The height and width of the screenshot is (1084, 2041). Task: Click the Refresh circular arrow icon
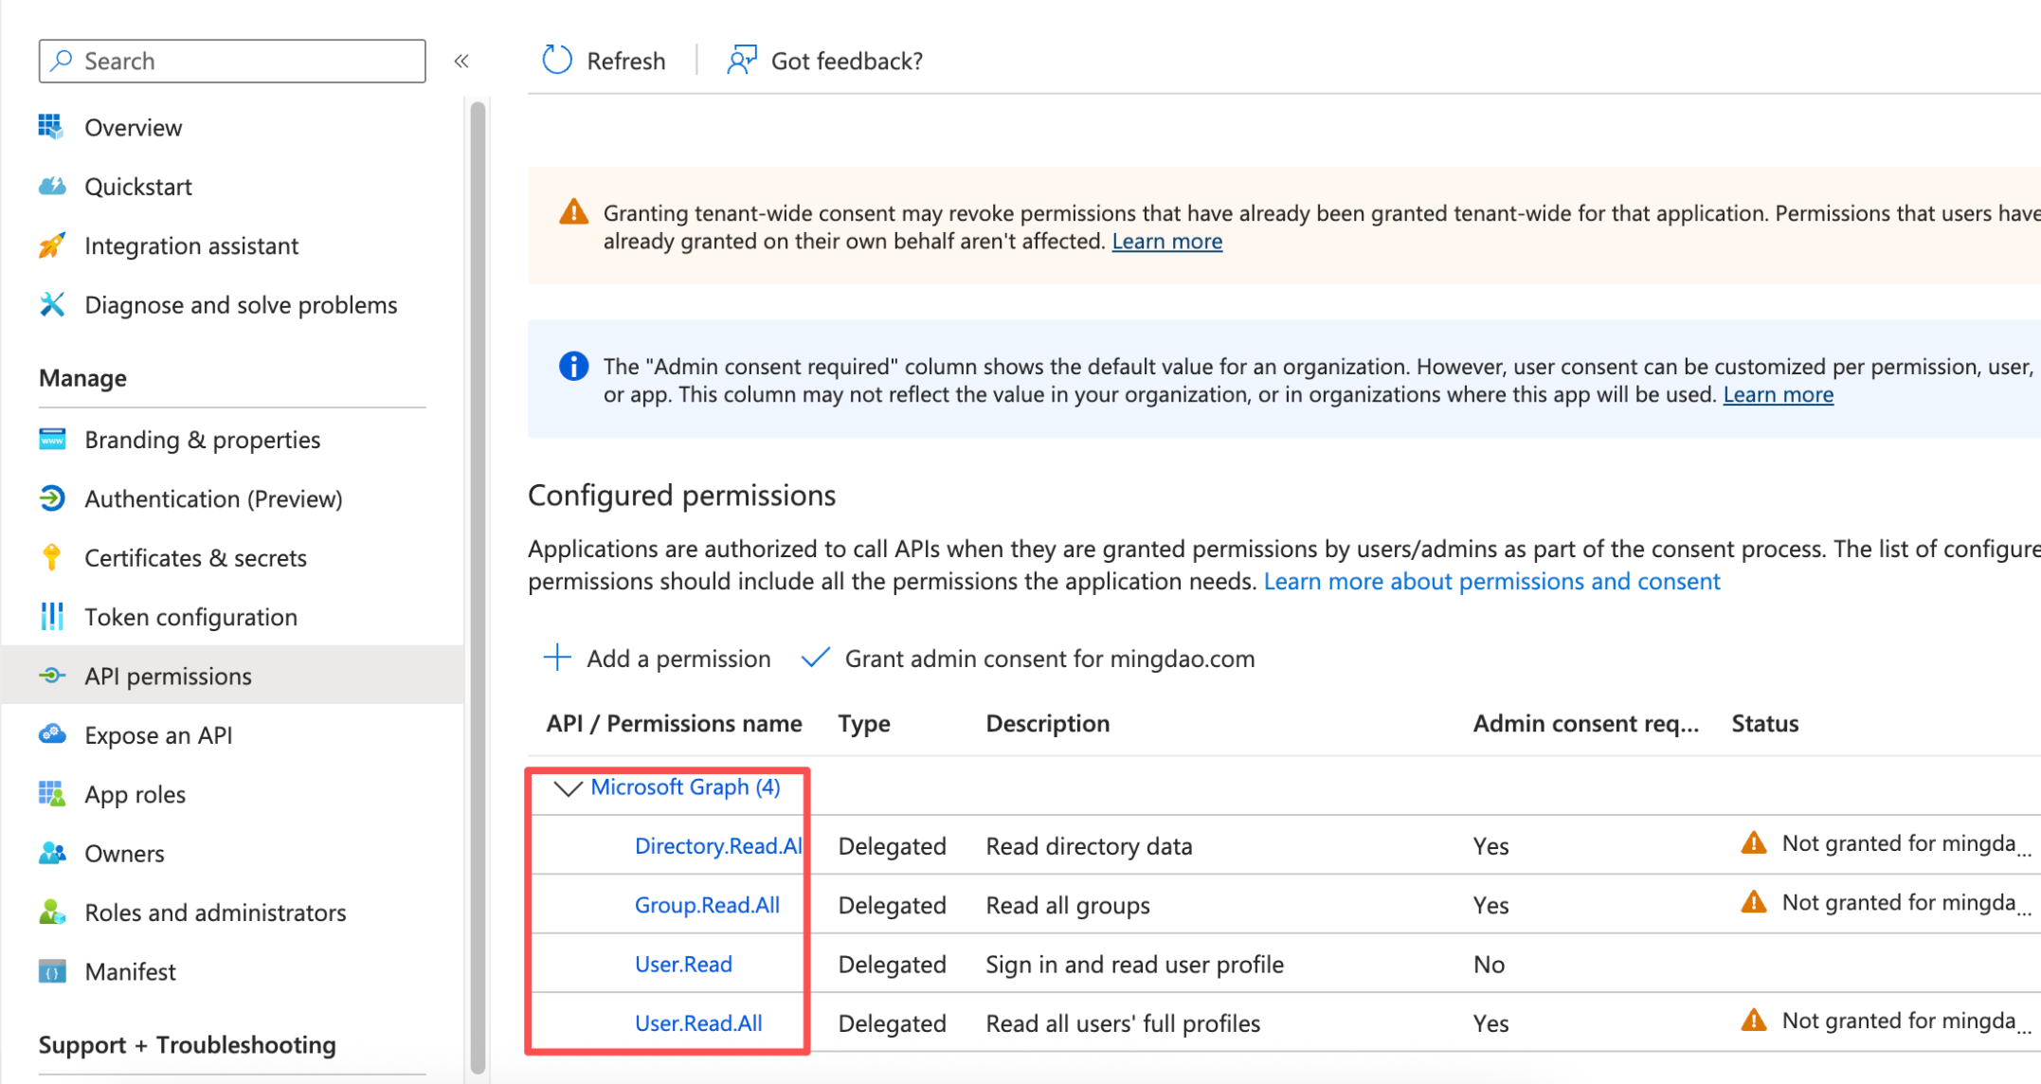coord(557,61)
